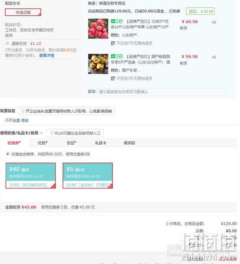
Task: Click the apple product thumbnail
Action: point(98,29)
